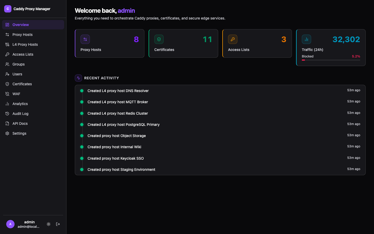Go to L4 Proxy Hosts page
The height and width of the screenshot is (234, 374).
pyautogui.click(x=25, y=44)
